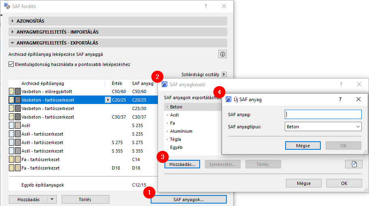The width and height of the screenshot is (369, 206).
Task: Click the Törlés button in the SAF fordító window
Action: pos(85,200)
